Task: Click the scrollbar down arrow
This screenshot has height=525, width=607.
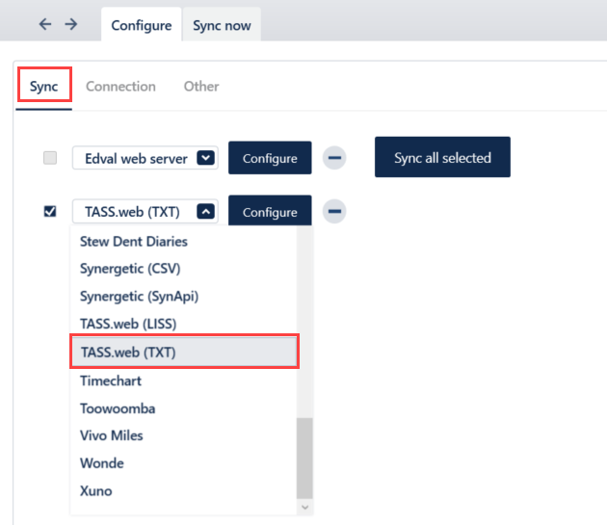Action: (304, 508)
